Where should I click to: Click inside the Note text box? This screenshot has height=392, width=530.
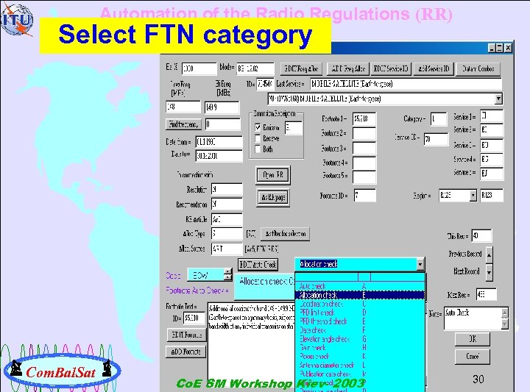[x=473, y=318]
